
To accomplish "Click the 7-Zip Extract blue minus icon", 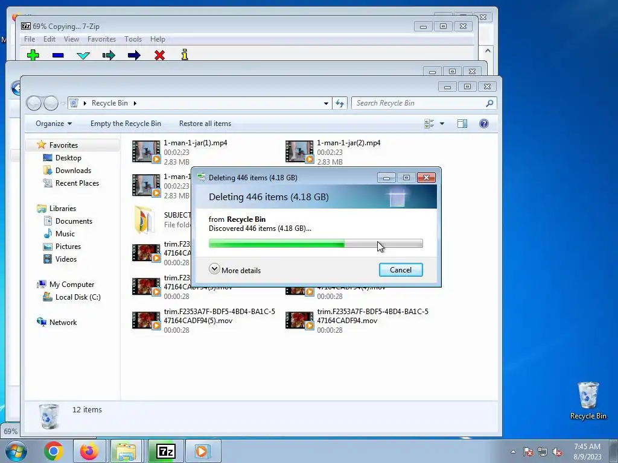I will 58,55.
